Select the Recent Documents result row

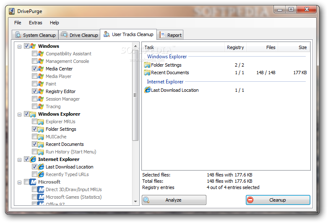[226, 73]
